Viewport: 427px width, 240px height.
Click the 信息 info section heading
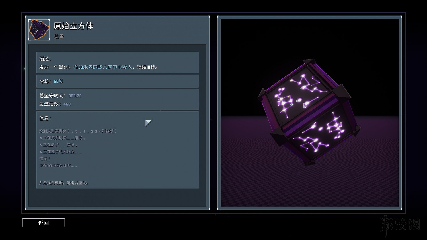pyautogui.click(x=45, y=118)
